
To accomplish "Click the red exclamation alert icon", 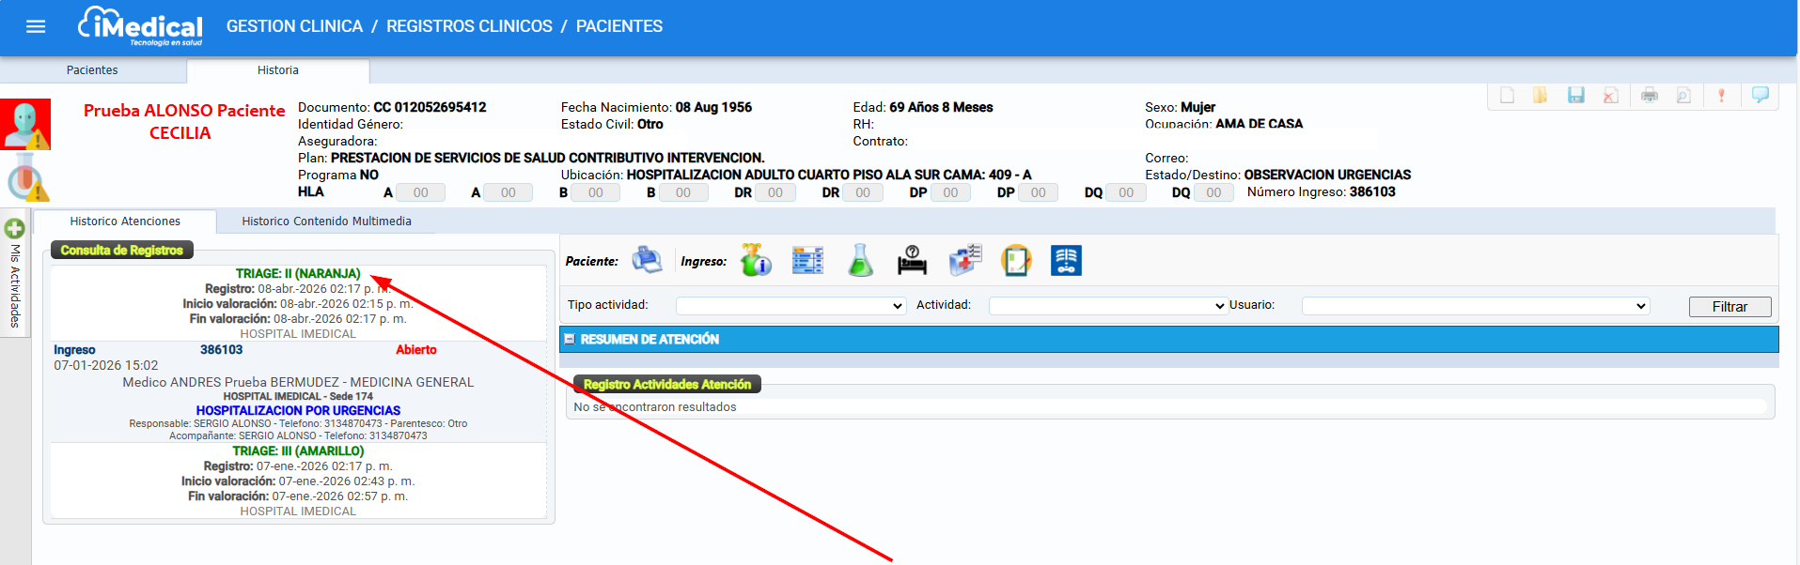I will point(1721,95).
